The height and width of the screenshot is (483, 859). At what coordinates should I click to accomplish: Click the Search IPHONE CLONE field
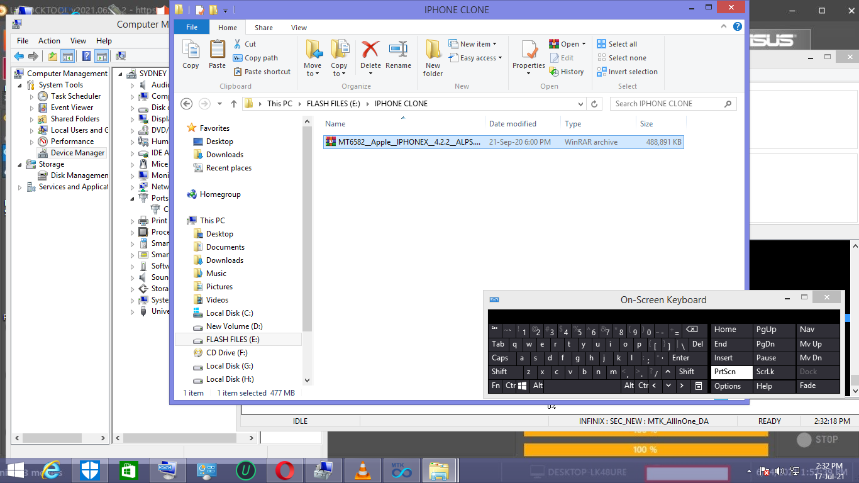point(673,104)
